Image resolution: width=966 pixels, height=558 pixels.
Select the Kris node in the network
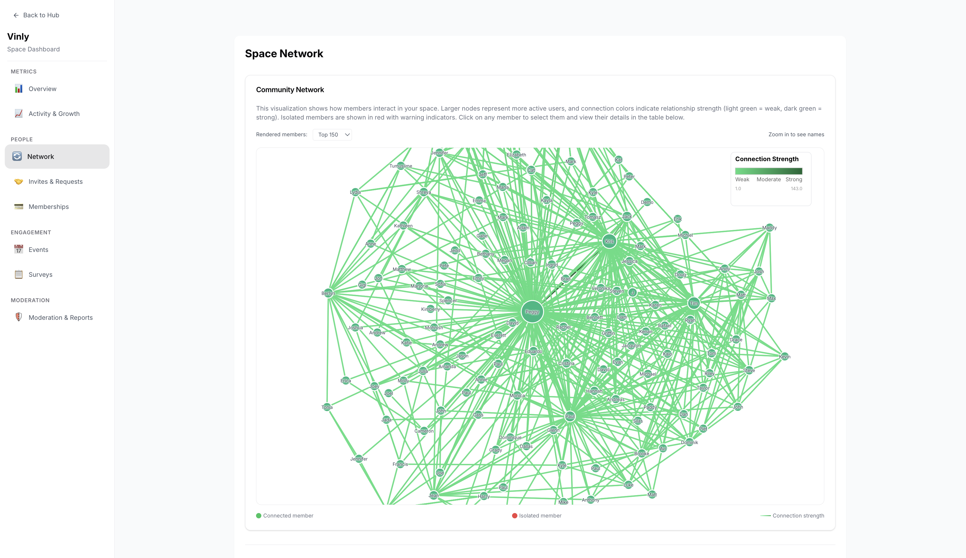pos(609,241)
